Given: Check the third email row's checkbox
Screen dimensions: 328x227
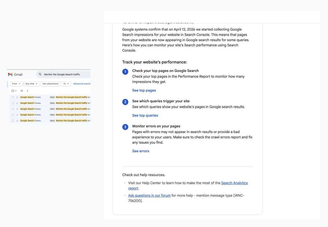Looking at the screenshot, I should (x=13, y=109).
